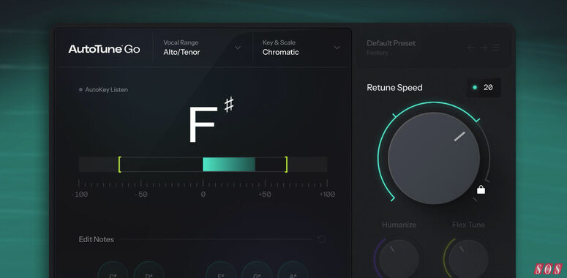
Task: Click the right yellow bracket on pitch meter
Action: [x=286, y=165]
